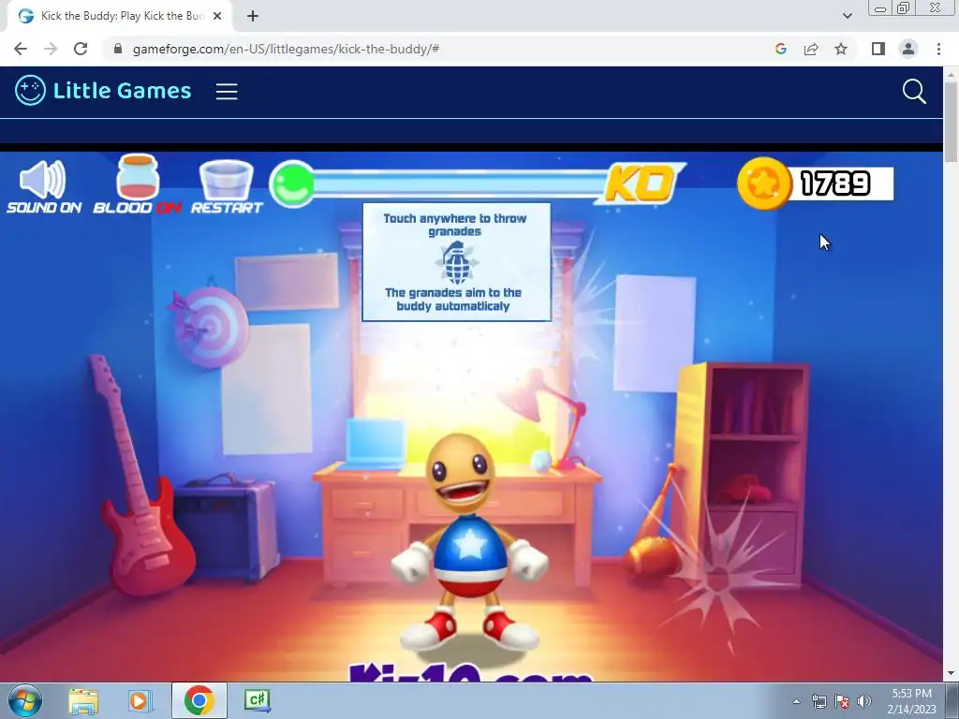Click the volume speaker tray icon
This screenshot has width=959, height=719.
point(864,701)
